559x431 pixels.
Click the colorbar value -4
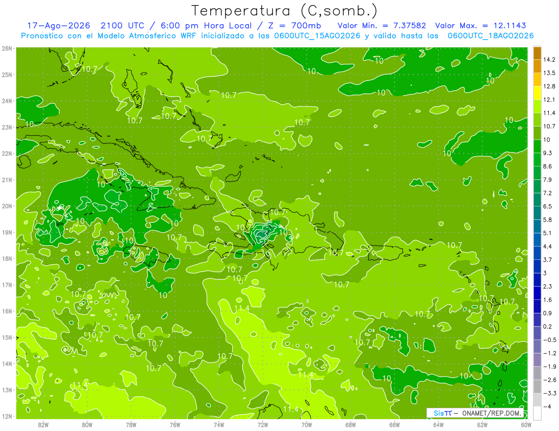coord(548,406)
